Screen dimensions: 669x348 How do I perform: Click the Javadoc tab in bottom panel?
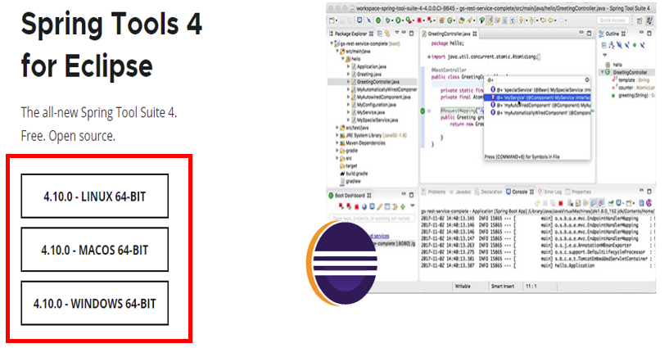pyautogui.click(x=460, y=192)
